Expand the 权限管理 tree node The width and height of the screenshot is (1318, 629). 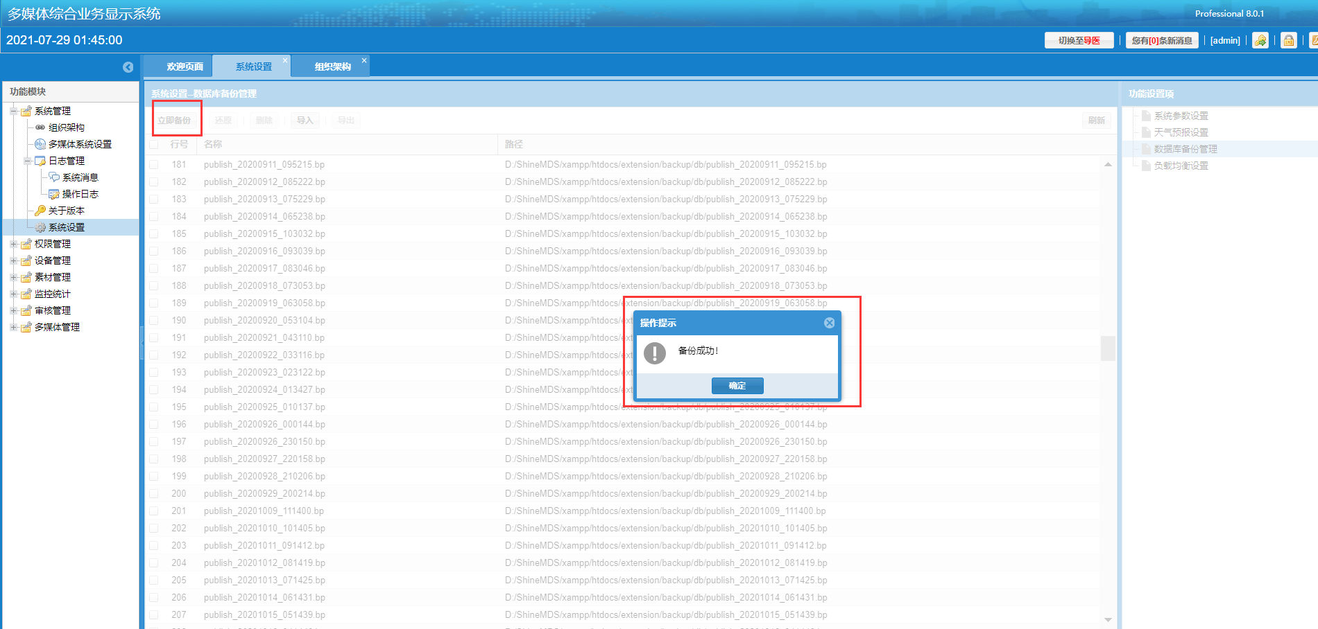pyautogui.click(x=13, y=244)
